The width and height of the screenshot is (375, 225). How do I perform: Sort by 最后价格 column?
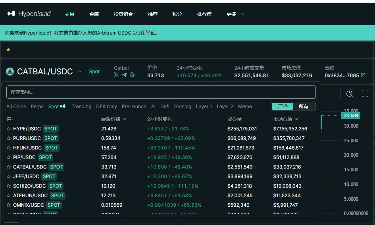coord(113,119)
